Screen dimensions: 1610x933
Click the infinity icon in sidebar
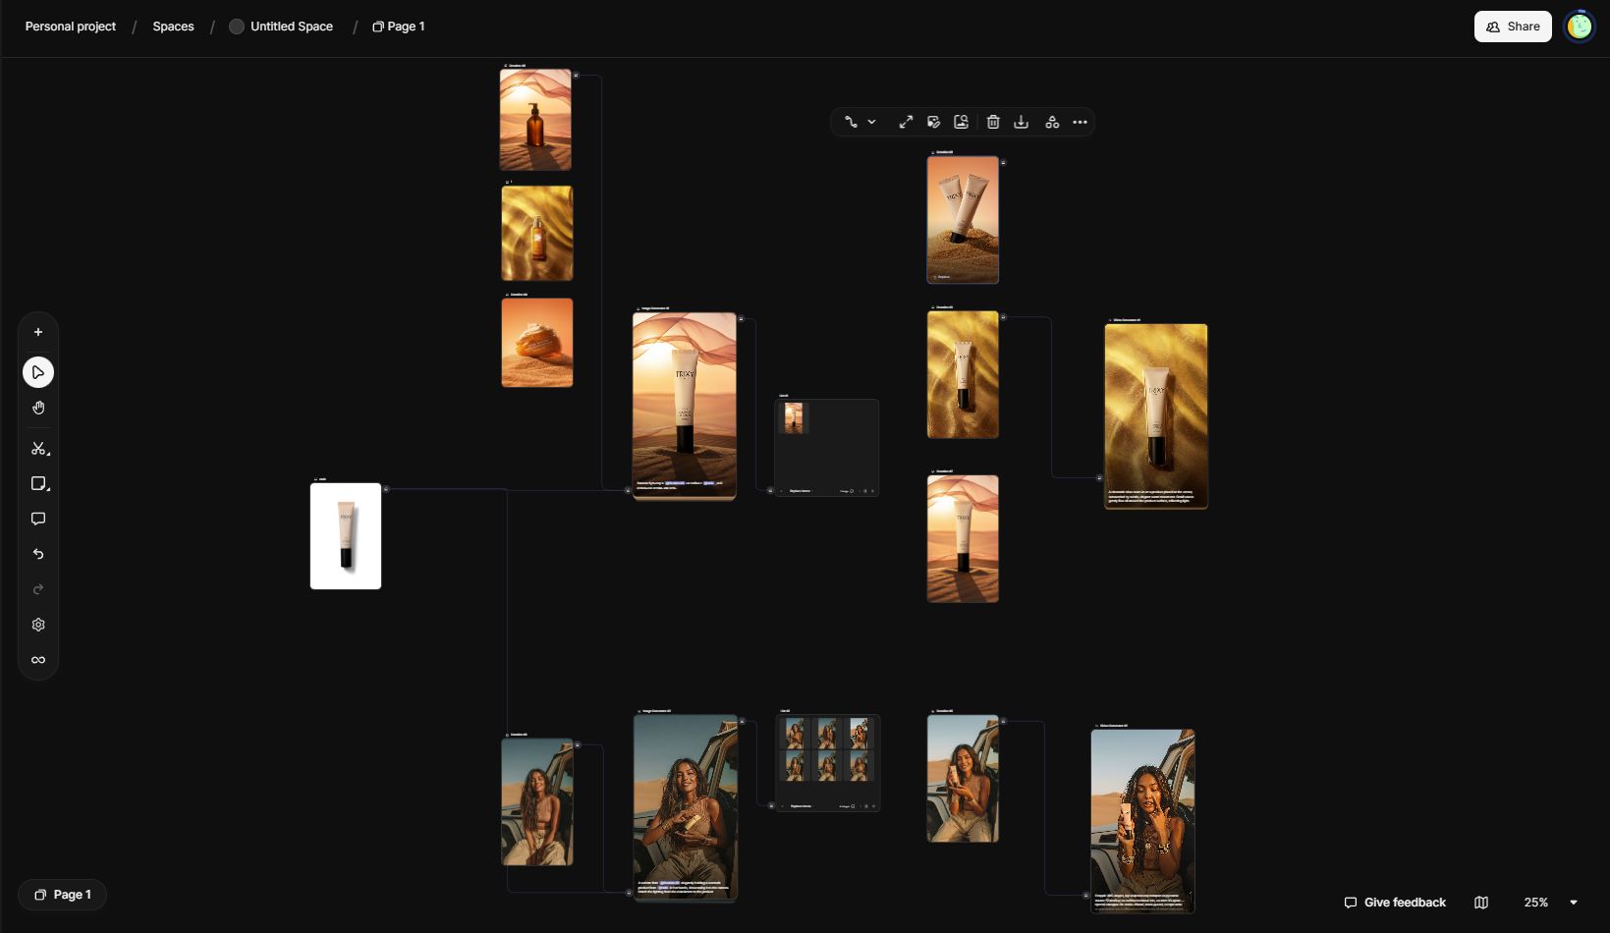[x=38, y=660]
